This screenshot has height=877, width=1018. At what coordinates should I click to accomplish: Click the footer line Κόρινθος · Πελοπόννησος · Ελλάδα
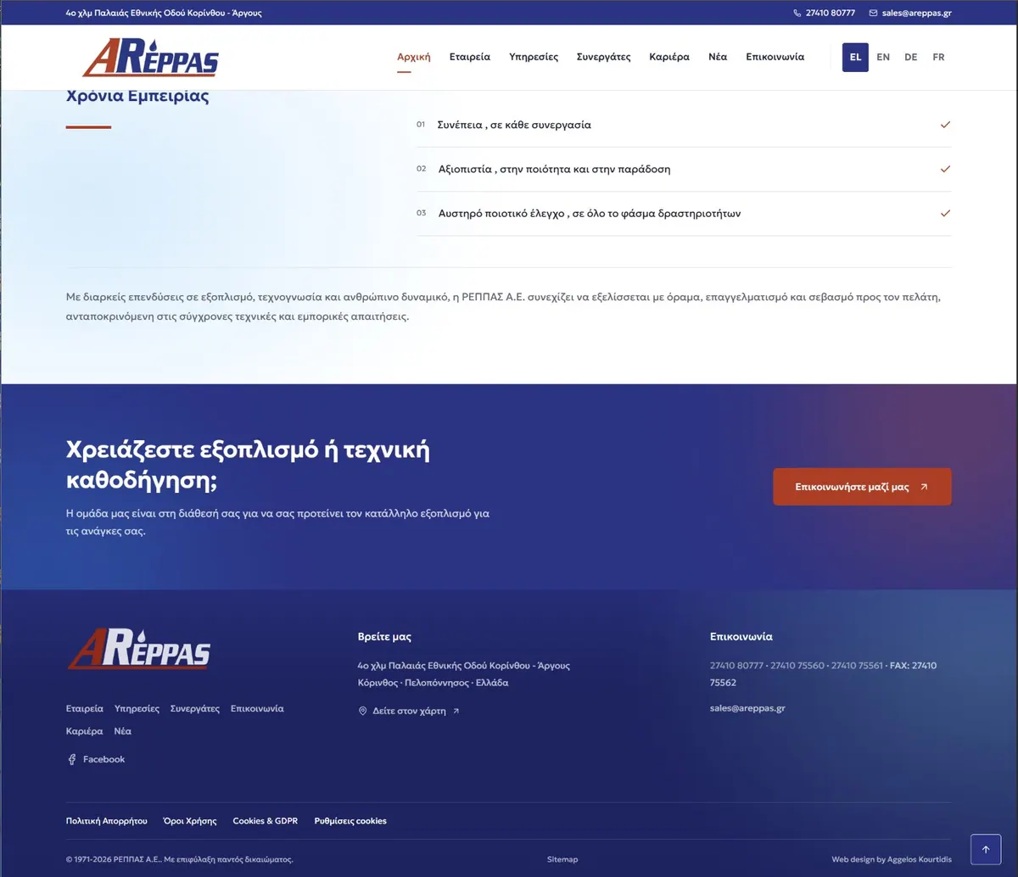point(433,683)
